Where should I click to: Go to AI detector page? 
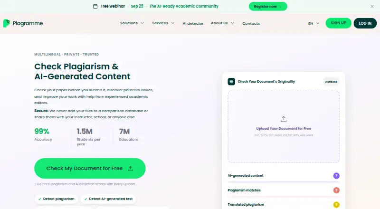193,24
